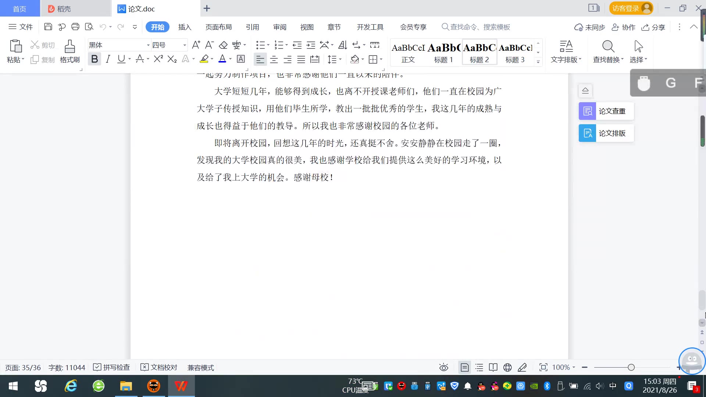This screenshot has width=706, height=397.
Task: Click the full screen fit icon
Action: [543, 368]
